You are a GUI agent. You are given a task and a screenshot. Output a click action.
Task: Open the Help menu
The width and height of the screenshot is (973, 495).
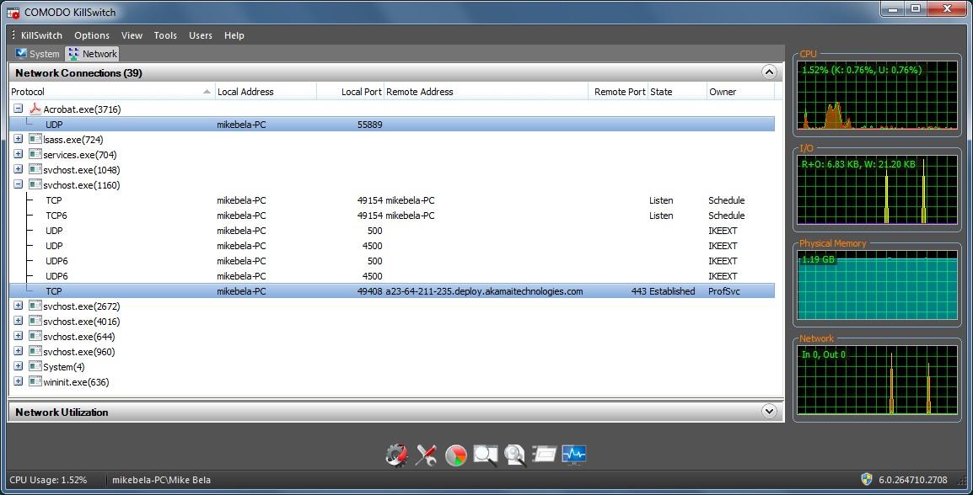(x=234, y=35)
